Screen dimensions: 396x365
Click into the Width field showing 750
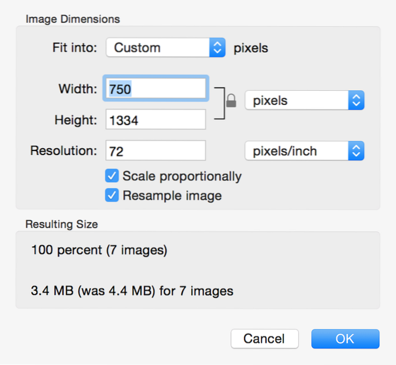[155, 89]
